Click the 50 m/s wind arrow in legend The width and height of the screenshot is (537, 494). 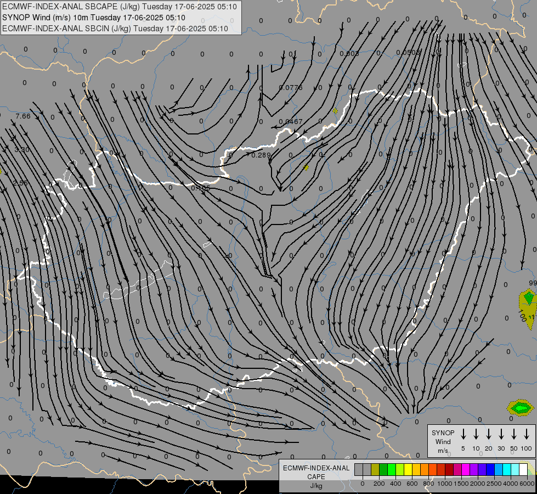pos(514,434)
